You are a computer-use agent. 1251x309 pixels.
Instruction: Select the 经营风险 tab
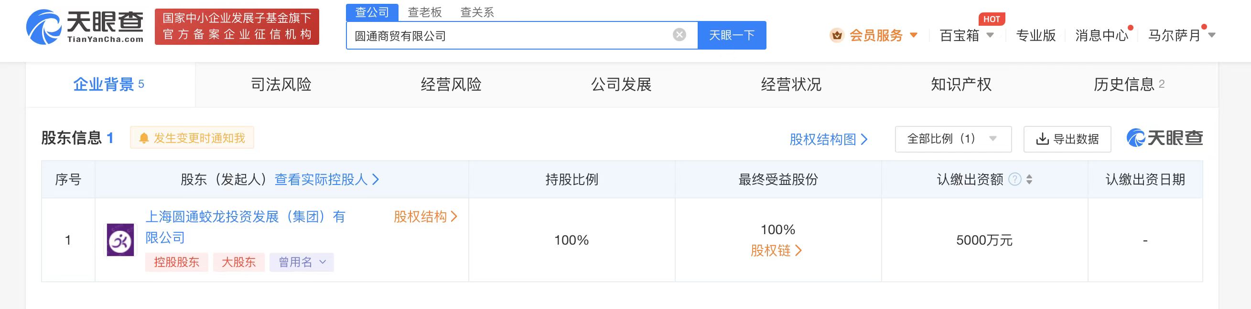tap(451, 85)
